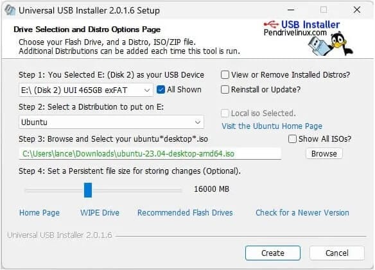Click the WIPE Drive link

pos(100,212)
